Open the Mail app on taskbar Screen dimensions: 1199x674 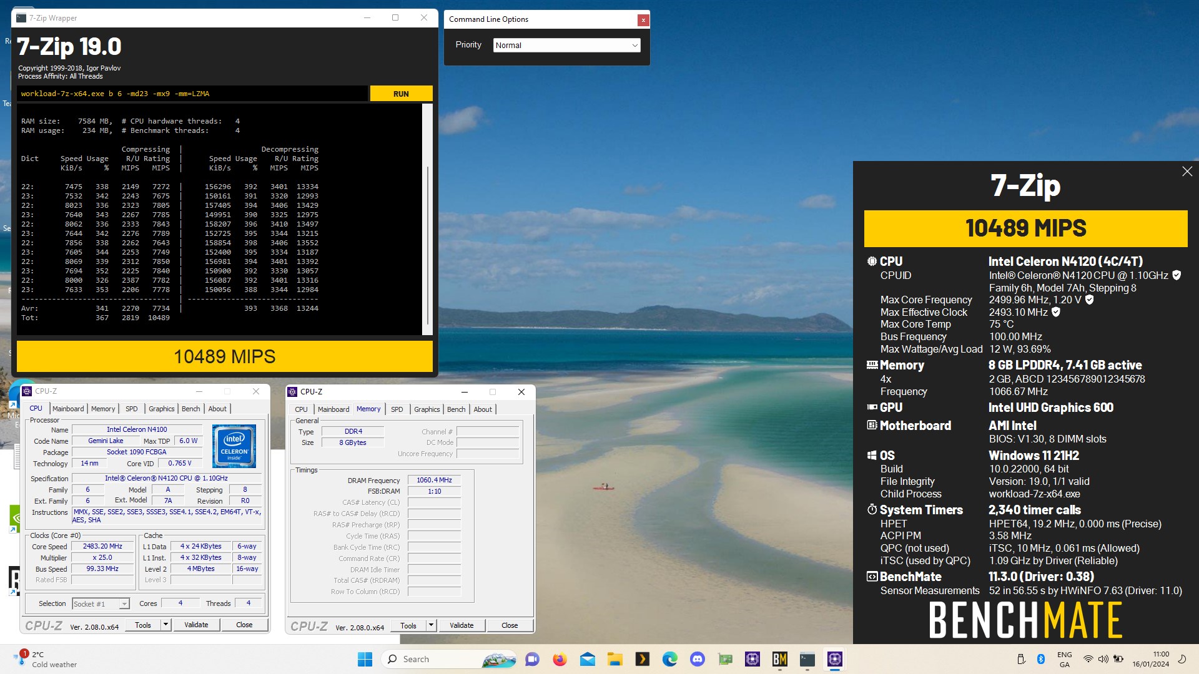pos(587,659)
